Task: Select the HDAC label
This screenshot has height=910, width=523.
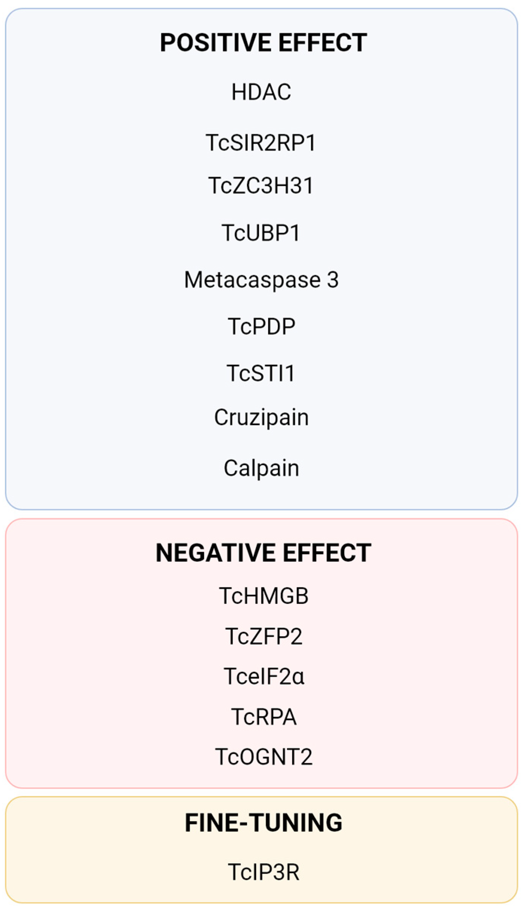Action: [261, 92]
